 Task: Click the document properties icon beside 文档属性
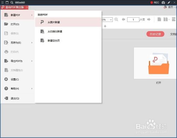click(x=6, y=70)
